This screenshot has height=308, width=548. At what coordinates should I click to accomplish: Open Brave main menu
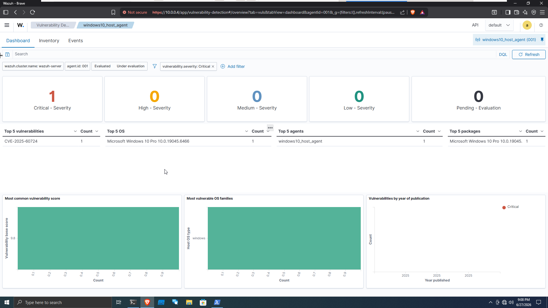(542, 12)
